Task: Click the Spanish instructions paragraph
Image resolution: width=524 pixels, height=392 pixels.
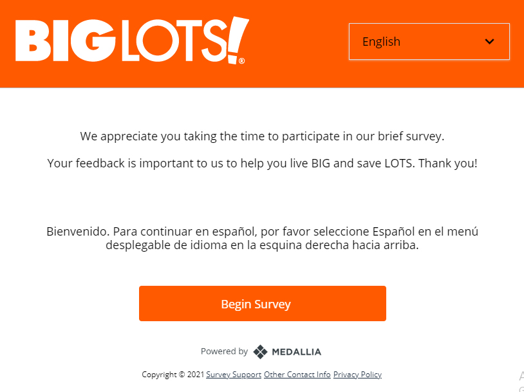Action: click(262, 238)
